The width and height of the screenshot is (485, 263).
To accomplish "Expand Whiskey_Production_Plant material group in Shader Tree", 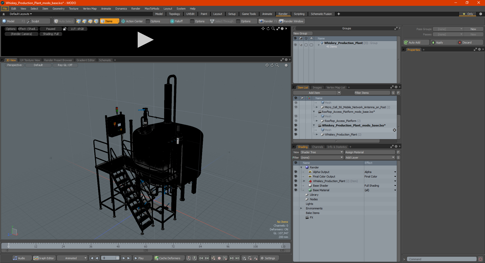I will tap(304, 181).
